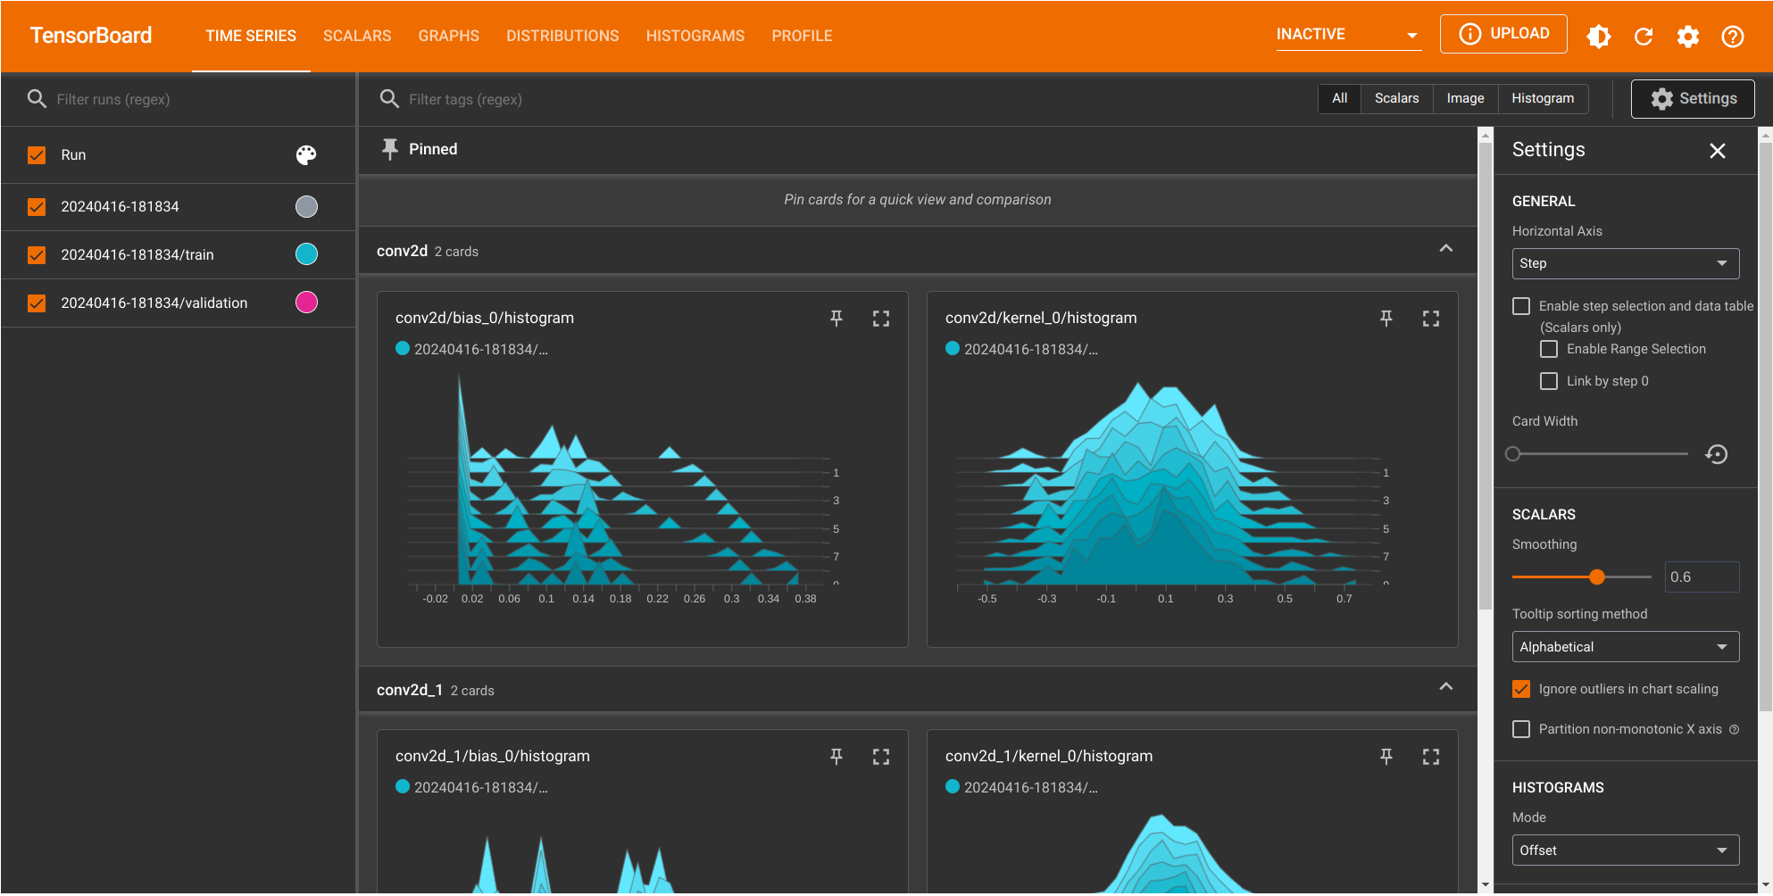The image size is (1773, 896).
Task: Switch to the SCALARS tab
Action: (357, 36)
